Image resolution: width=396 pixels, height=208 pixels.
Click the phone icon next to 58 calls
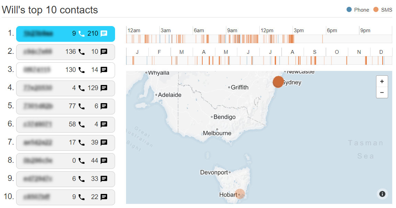tap(81, 124)
